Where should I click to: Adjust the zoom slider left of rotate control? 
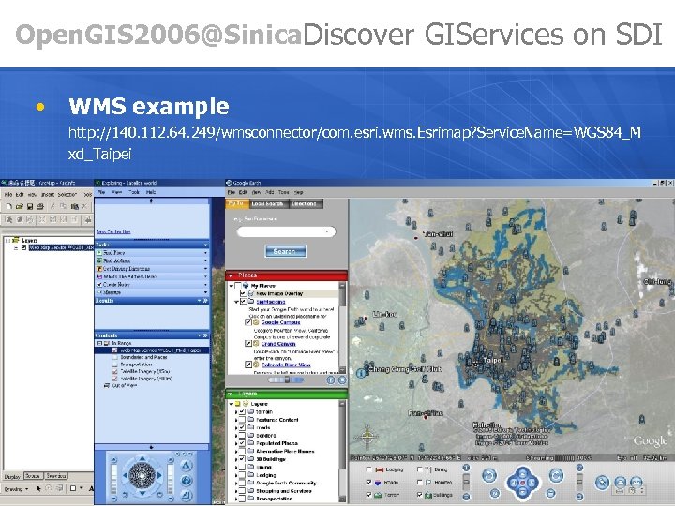pos(466,482)
